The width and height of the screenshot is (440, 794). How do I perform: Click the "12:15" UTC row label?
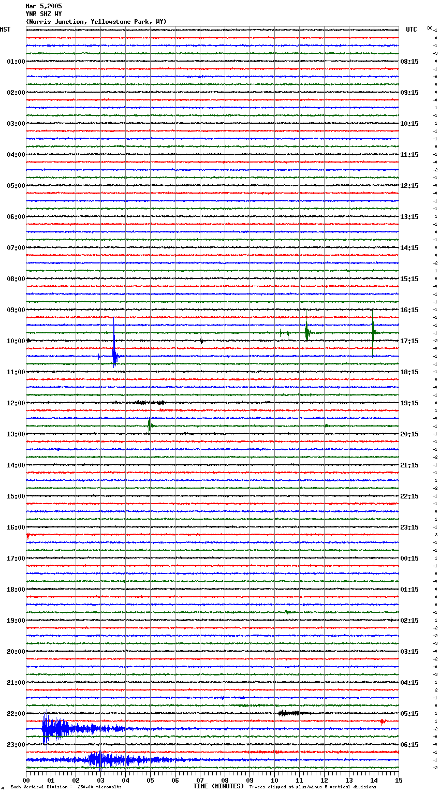pos(409,186)
